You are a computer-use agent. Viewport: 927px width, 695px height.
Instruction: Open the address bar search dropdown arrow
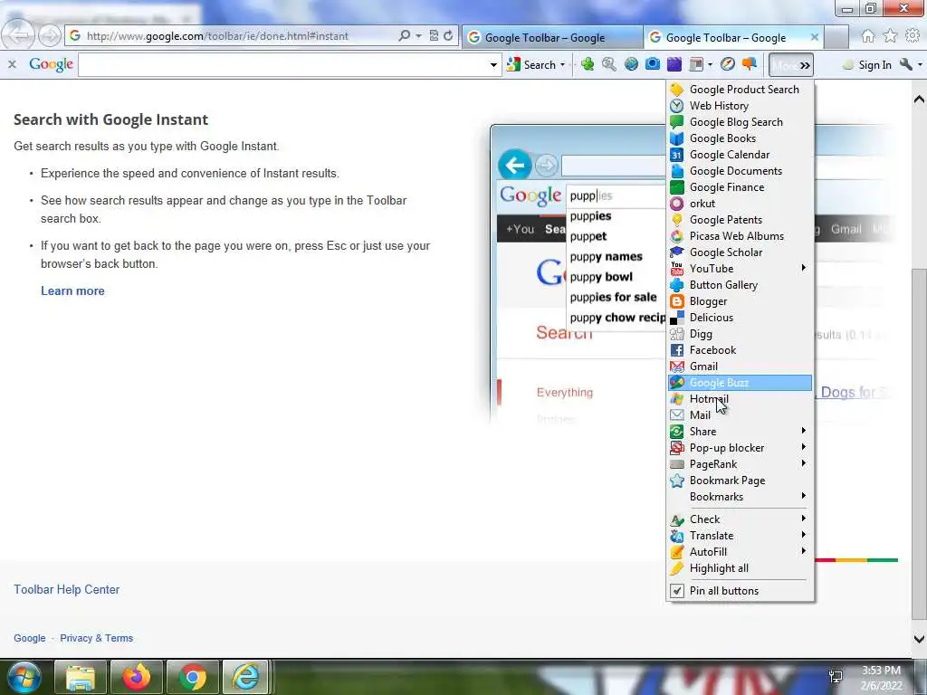[418, 36]
